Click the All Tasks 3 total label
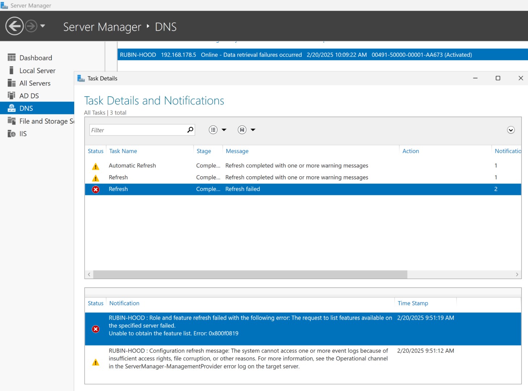Screen dimensions: 528x391 tap(105, 113)
